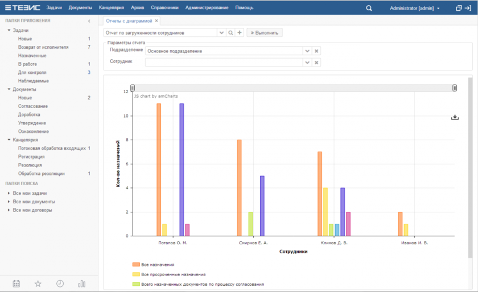Screen dimensions: 478x292
Task: Click the plus icon beside report selector
Action: click(x=240, y=33)
